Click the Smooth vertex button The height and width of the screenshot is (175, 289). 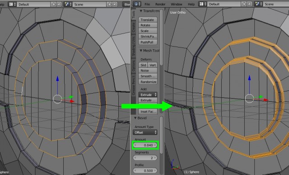(148, 76)
